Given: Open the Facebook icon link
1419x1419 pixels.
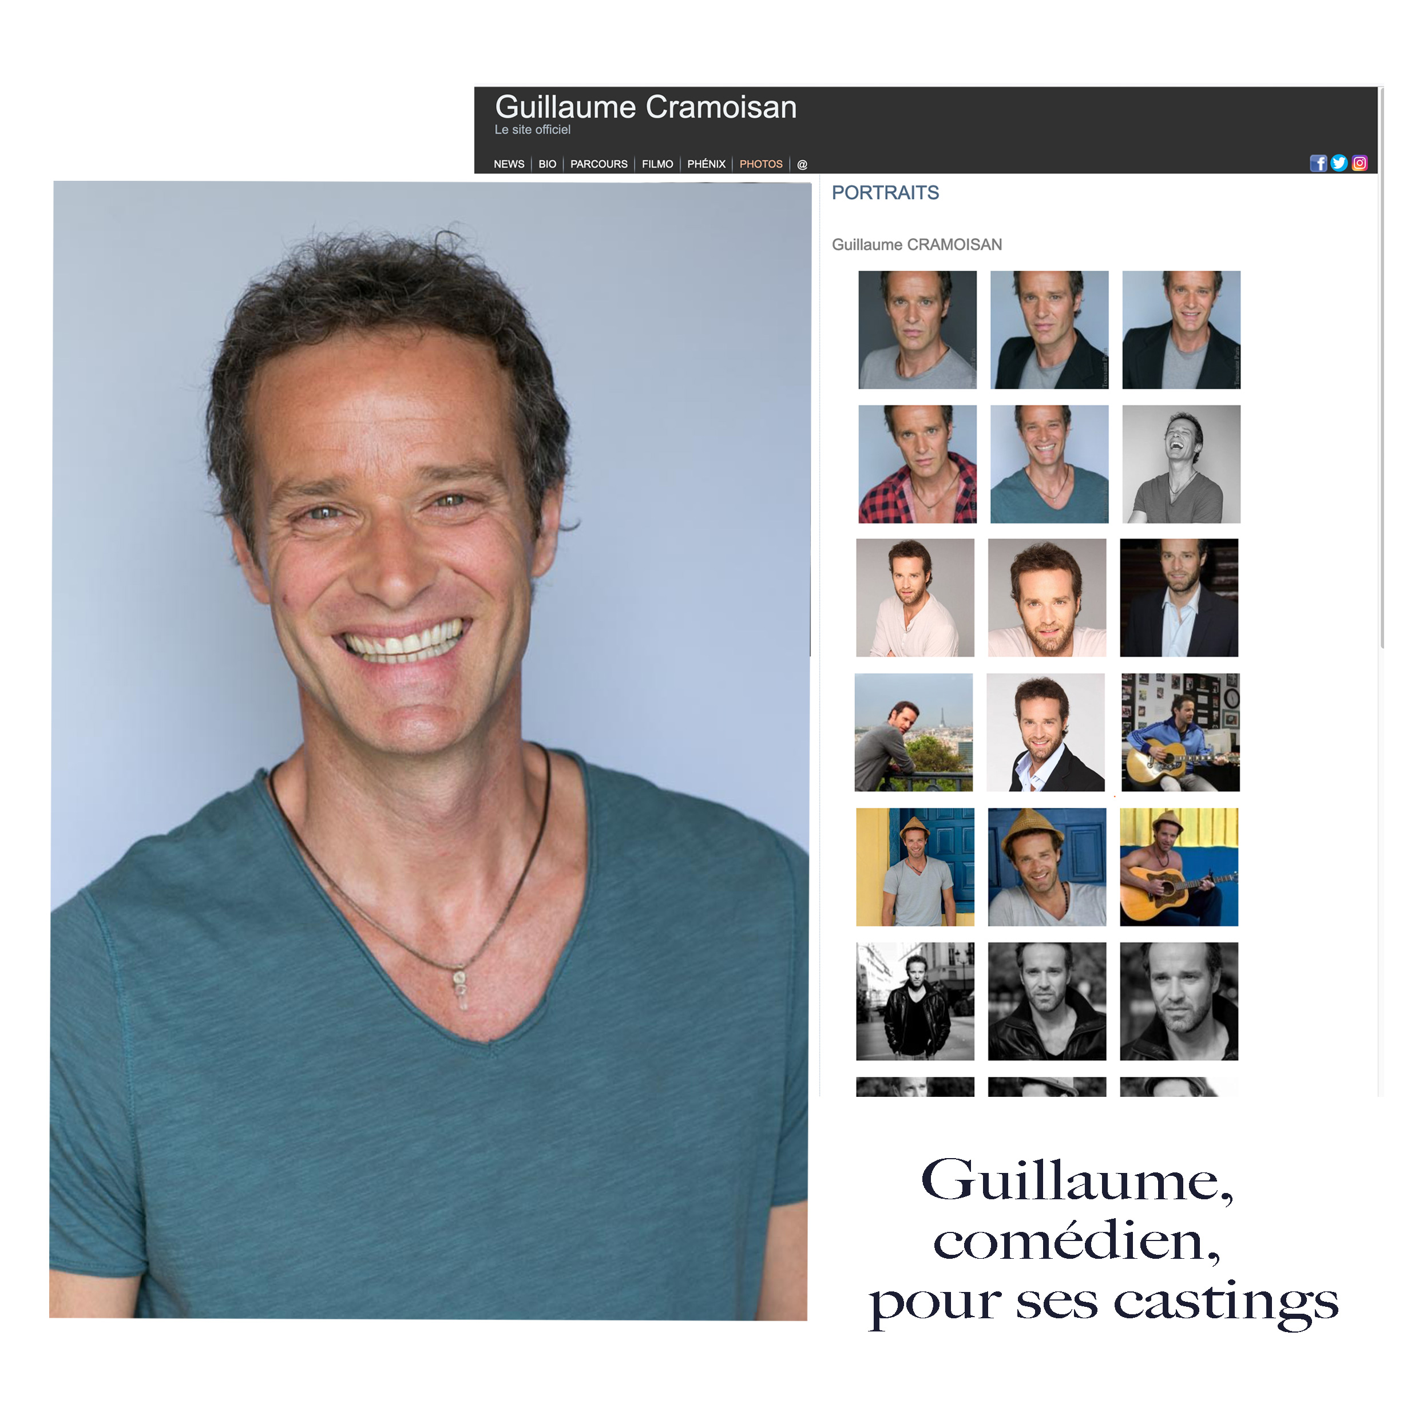Looking at the screenshot, I should tap(1318, 163).
